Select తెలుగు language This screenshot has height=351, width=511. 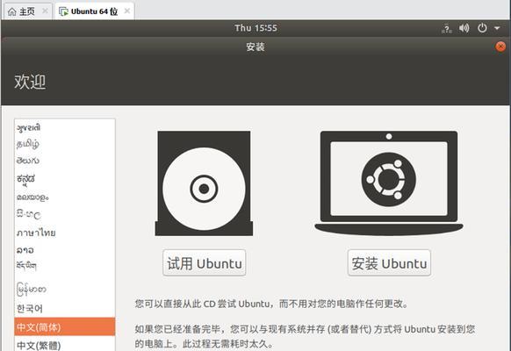pos(65,161)
